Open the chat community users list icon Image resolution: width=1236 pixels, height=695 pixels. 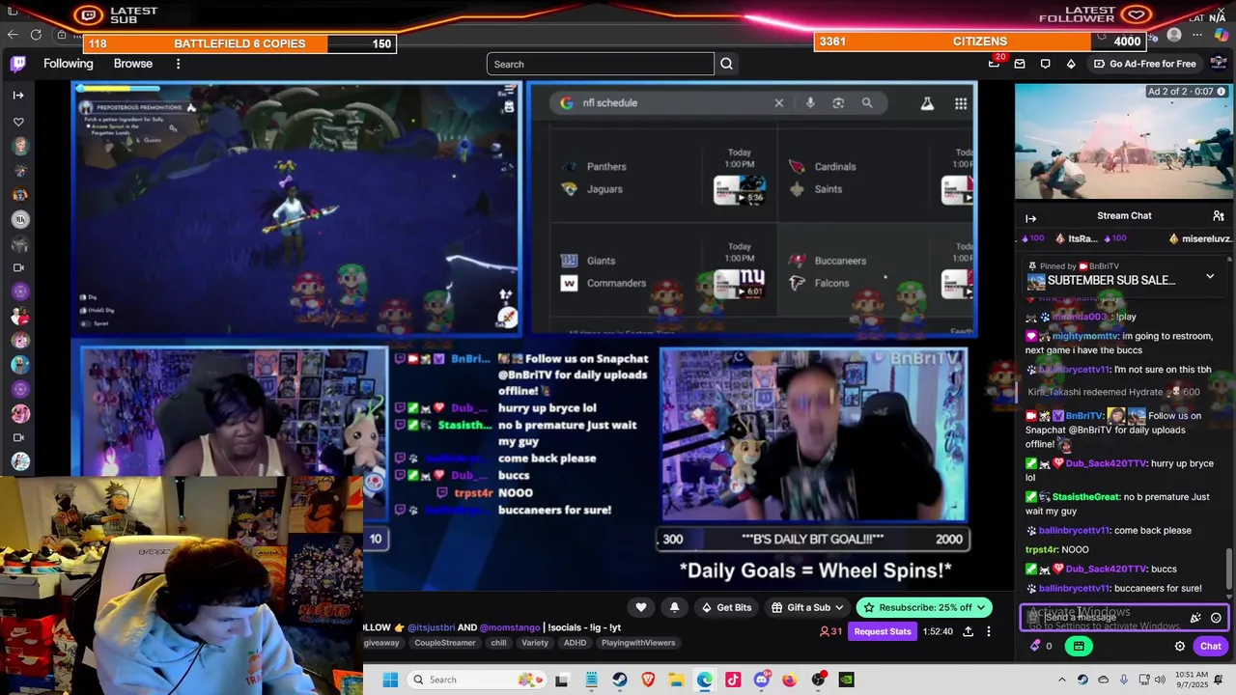coord(1219,216)
